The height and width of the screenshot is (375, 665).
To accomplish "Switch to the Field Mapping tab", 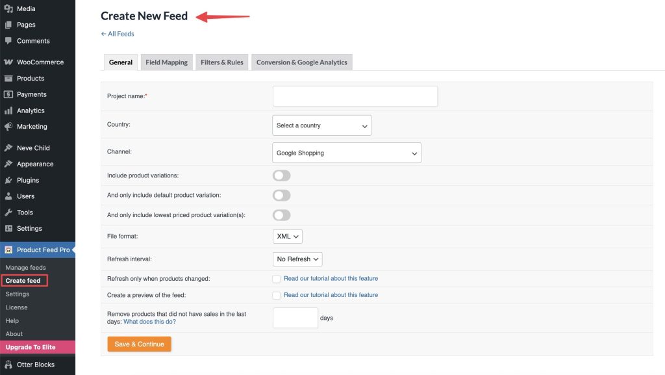I will (x=167, y=62).
